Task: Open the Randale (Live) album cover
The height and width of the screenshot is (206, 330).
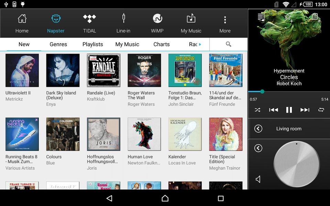Action: pos(103,70)
